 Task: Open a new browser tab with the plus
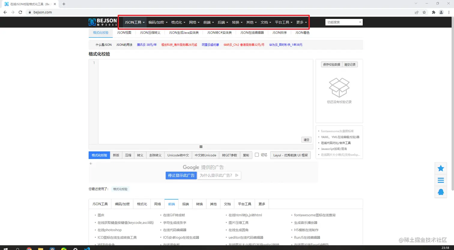pyautogui.click(x=64, y=4)
